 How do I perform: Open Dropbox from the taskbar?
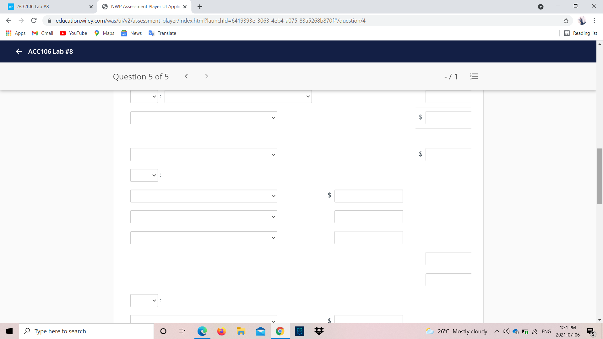coord(319,331)
